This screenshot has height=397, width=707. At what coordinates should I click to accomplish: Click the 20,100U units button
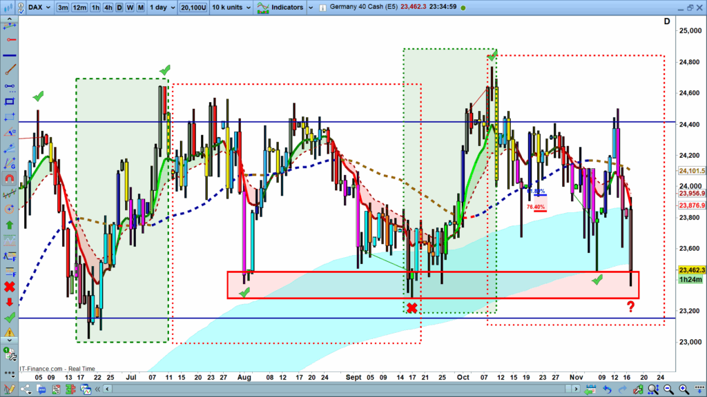pos(193,7)
